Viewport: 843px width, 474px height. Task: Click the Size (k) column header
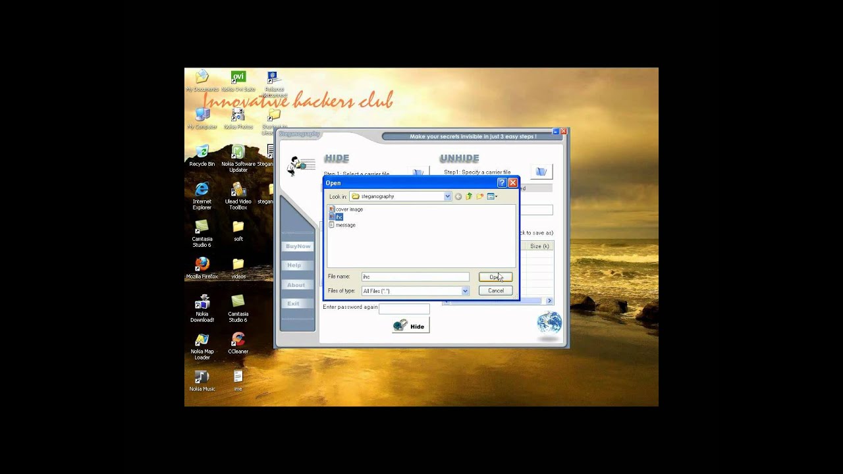point(539,246)
